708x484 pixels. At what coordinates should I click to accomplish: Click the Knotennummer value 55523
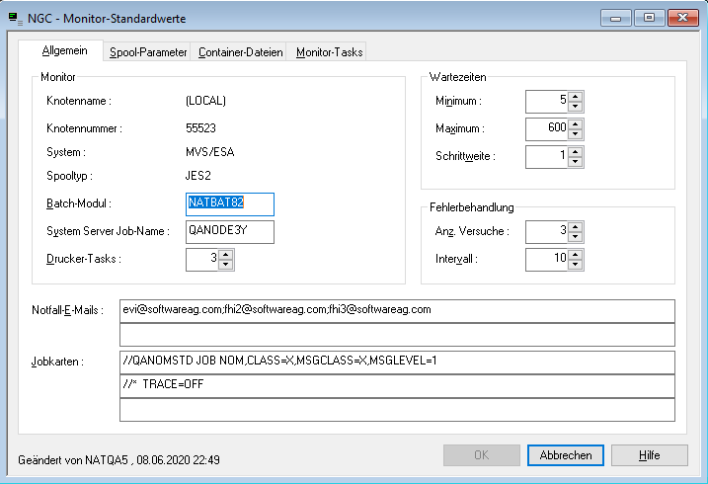(x=200, y=128)
